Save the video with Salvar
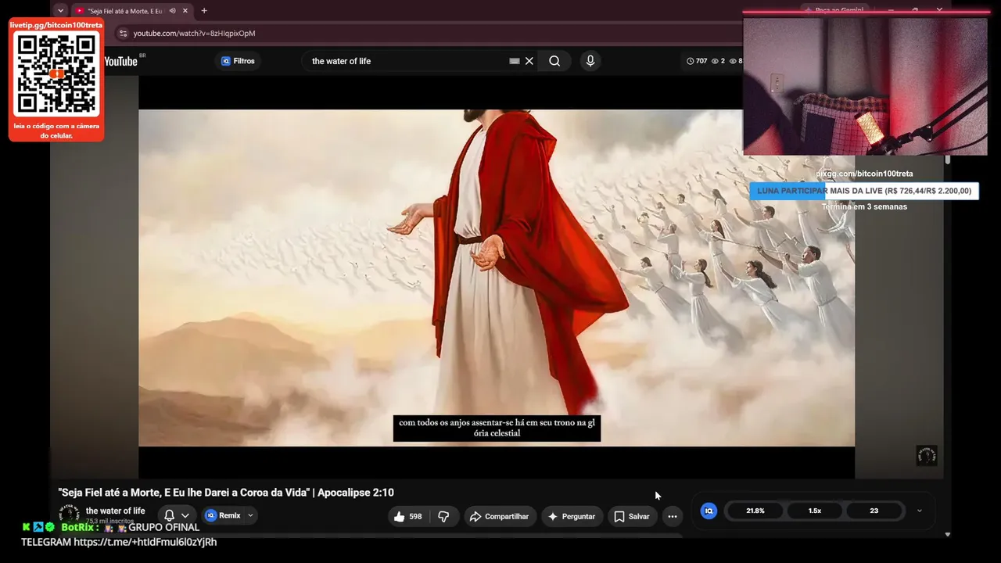The width and height of the screenshot is (1001, 563). (x=632, y=517)
